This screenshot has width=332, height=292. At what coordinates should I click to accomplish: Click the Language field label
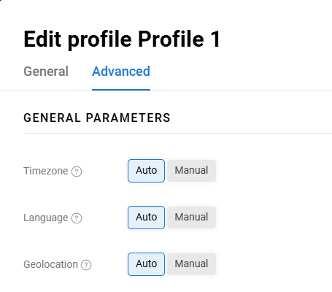point(46,218)
